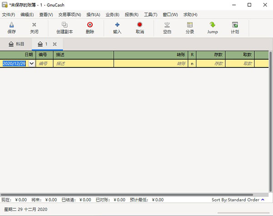Viewport: 273px width, 216px height.
Task: Toggle the reconcile 'n' cell in R column
Action: point(192,64)
